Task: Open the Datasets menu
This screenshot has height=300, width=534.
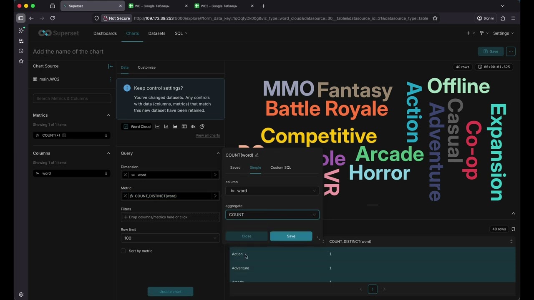Action: click(157, 33)
